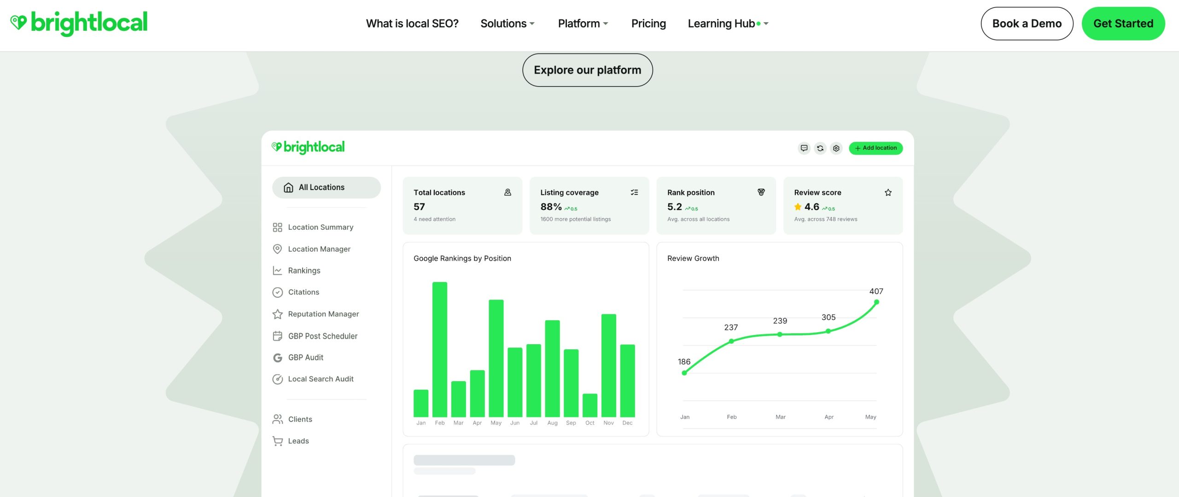Open Citations in the sidebar
The width and height of the screenshot is (1179, 497).
point(304,292)
